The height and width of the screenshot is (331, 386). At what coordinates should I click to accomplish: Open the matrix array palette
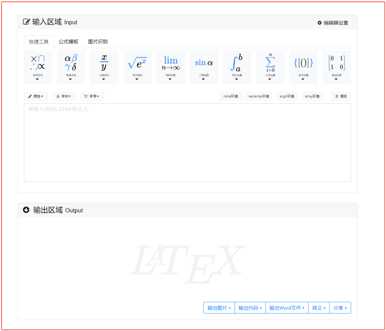[336, 67]
